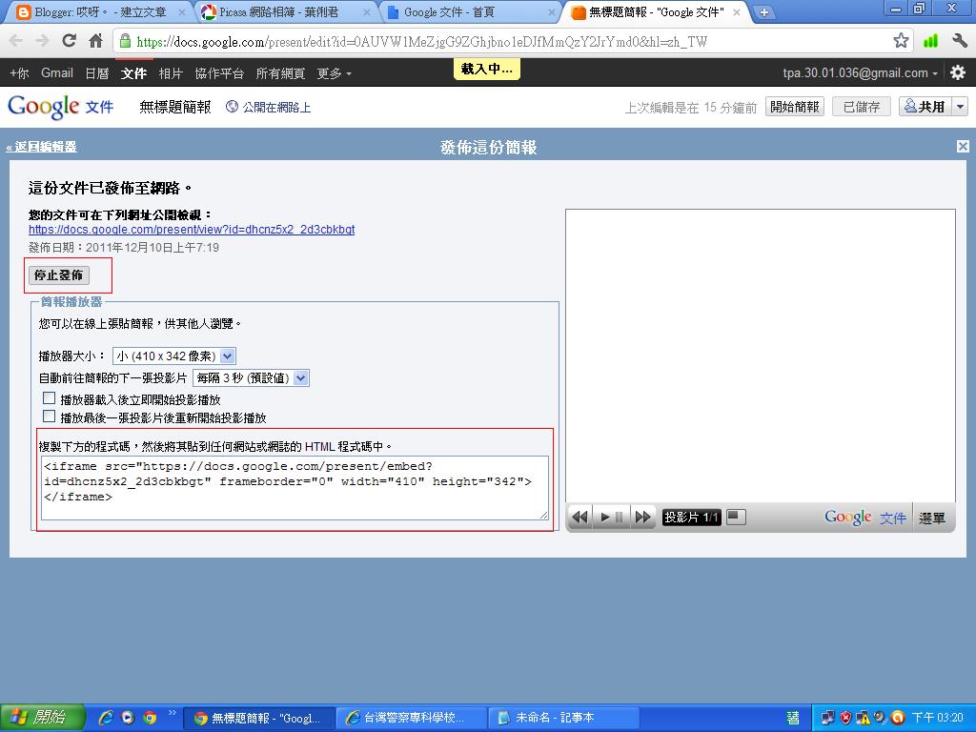Click the browser forward arrow

pos(42,41)
